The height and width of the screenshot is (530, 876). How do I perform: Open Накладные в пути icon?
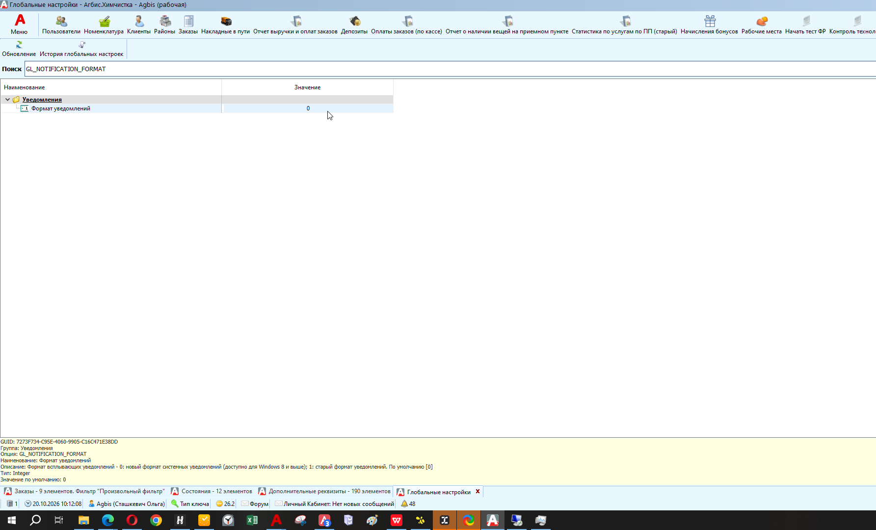[226, 24]
